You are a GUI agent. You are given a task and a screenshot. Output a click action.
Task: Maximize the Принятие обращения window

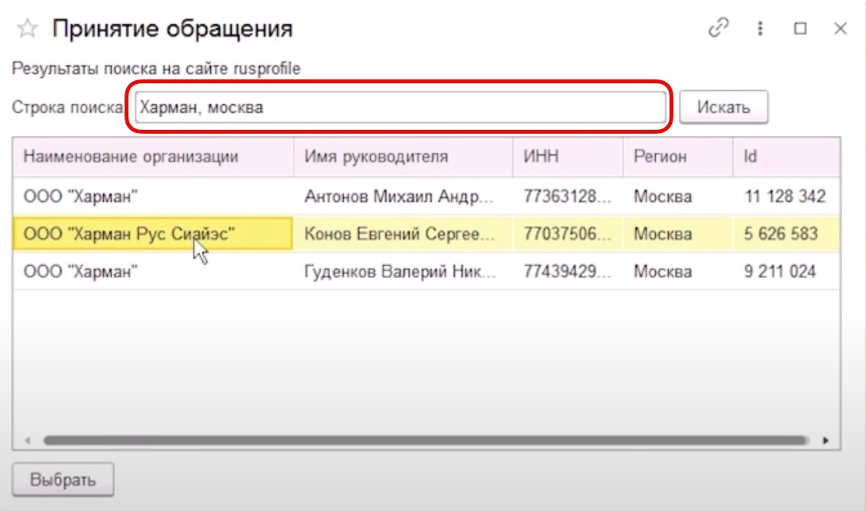click(800, 28)
